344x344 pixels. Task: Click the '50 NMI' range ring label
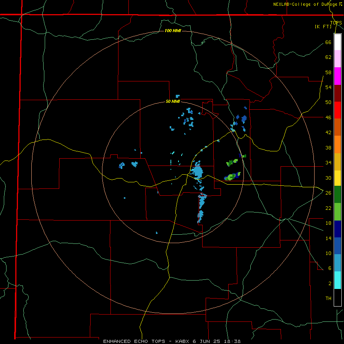[x=173, y=101]
